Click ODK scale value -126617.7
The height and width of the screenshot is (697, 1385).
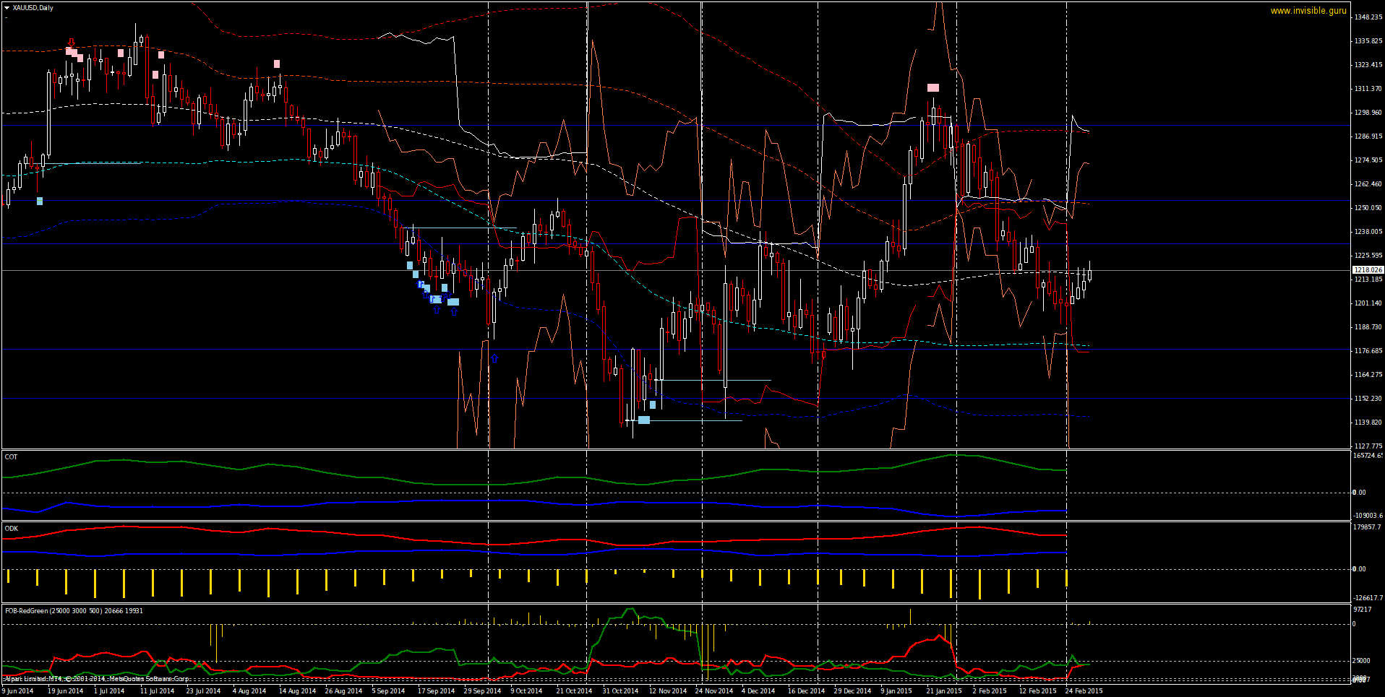[x=1368, y=597]
